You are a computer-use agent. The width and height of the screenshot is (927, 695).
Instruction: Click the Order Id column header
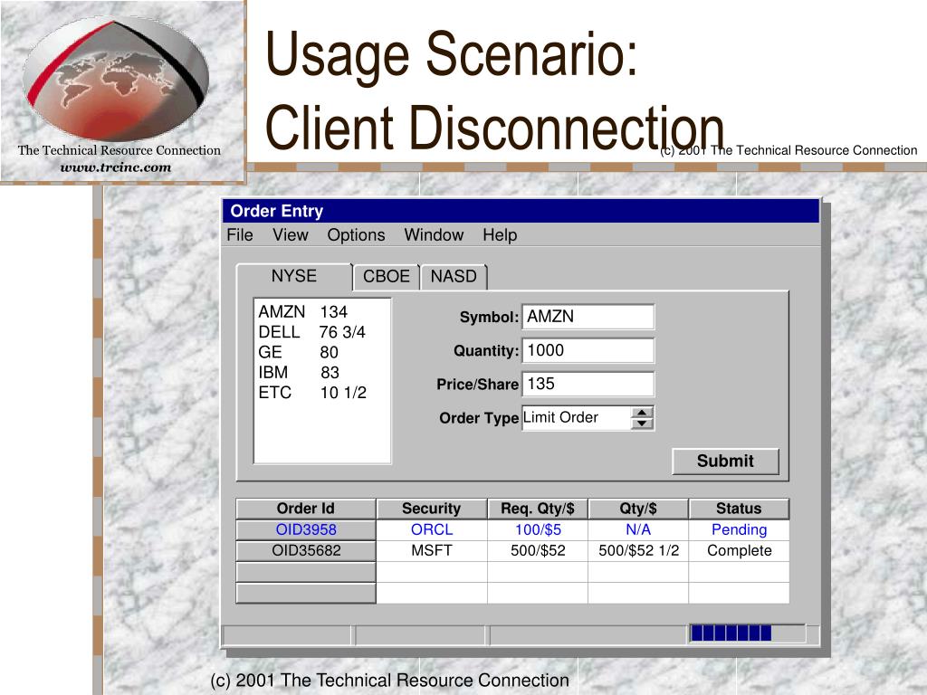[306, 509]
